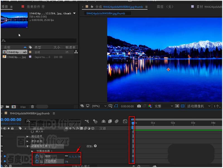Toggle the 不透明度 stopwatch
Image resolution: width=223 pixels, height=168 pixels.
[x=37, y=161]
